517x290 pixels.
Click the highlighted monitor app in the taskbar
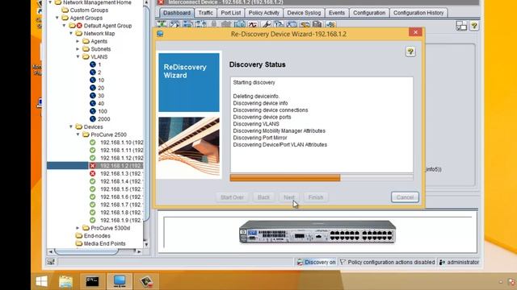[x=120, y=281]
